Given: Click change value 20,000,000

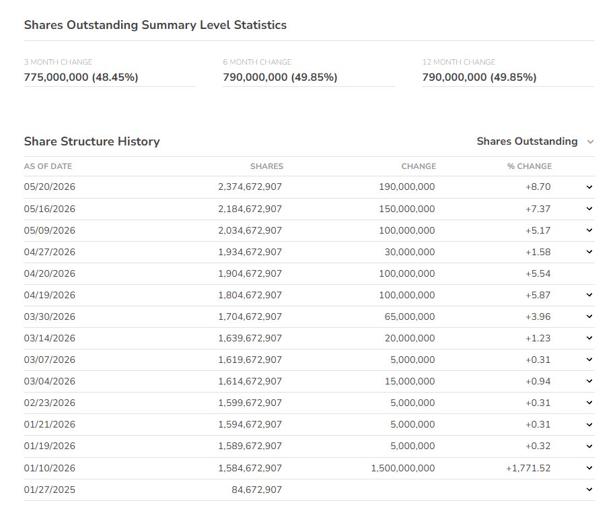Looking at the screenshot, I should click(409, 337).
